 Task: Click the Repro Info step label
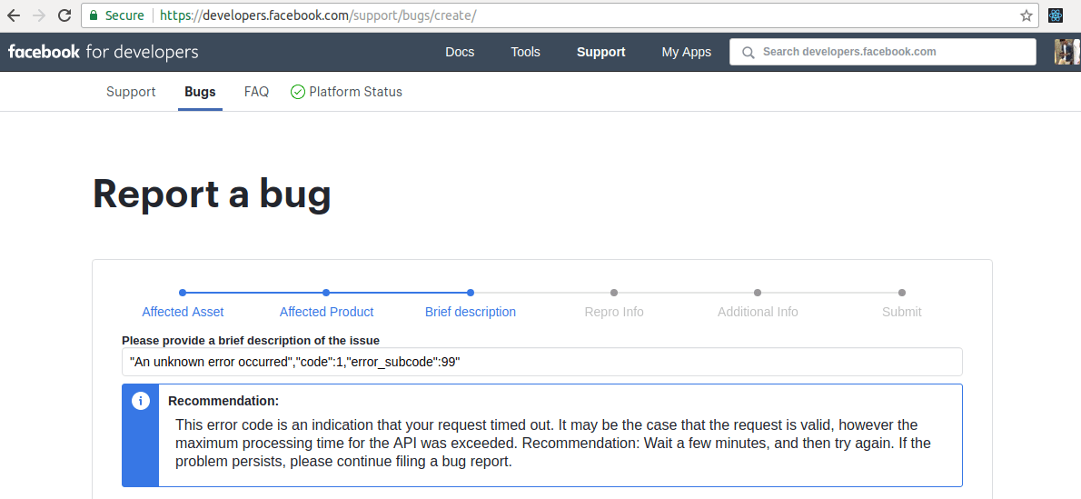tap(613, 312)
